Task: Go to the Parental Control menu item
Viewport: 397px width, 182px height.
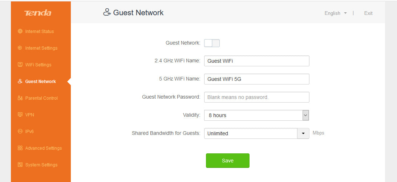Action: click(41, 98)
